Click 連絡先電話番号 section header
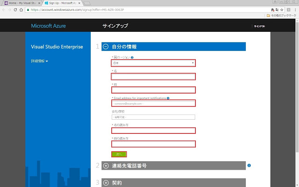Viewport: 299px width, 187px height. (x=173, y=165)
